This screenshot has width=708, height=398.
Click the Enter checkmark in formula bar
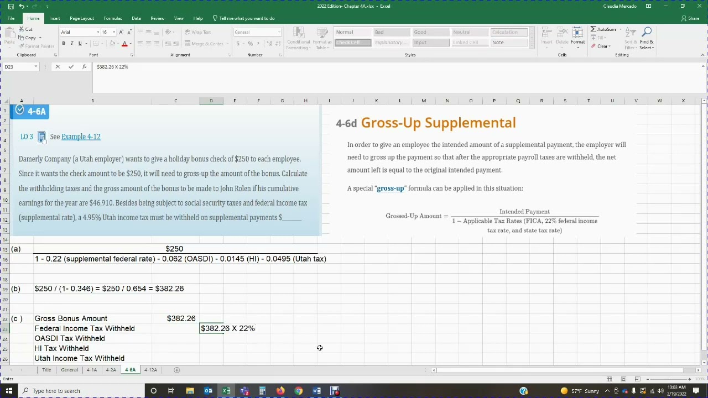[x=71, y=67]
